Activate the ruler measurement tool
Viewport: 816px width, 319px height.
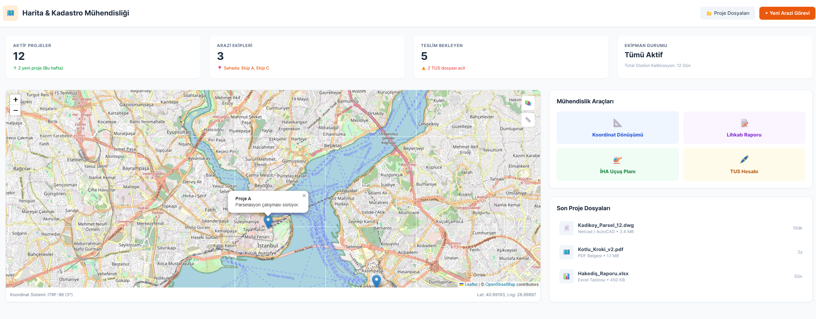pos(528,120)
